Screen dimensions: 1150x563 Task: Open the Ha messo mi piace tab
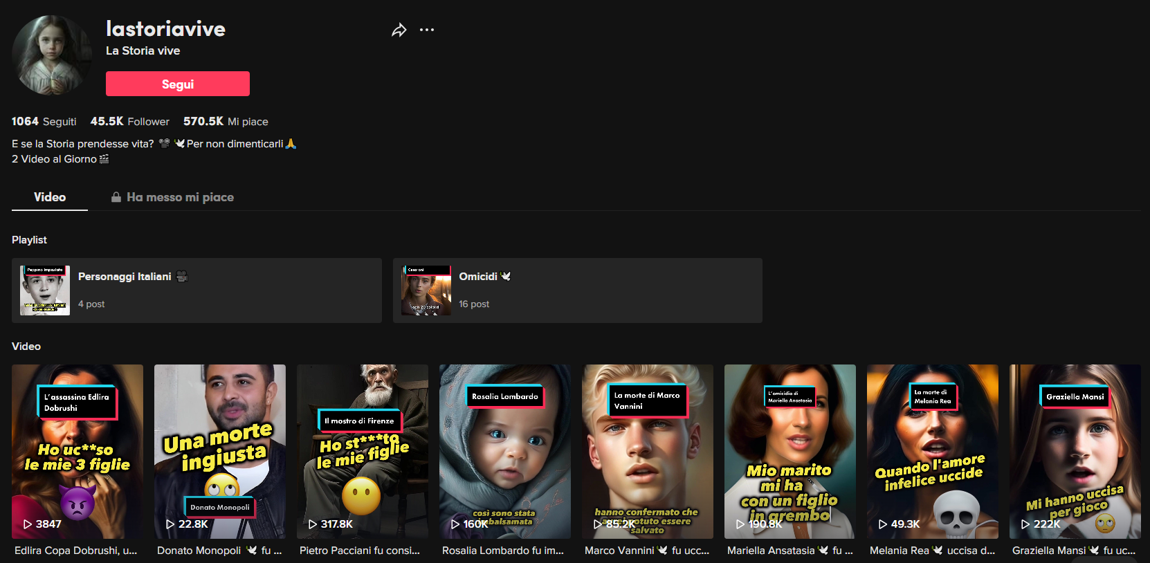point(180,197)
